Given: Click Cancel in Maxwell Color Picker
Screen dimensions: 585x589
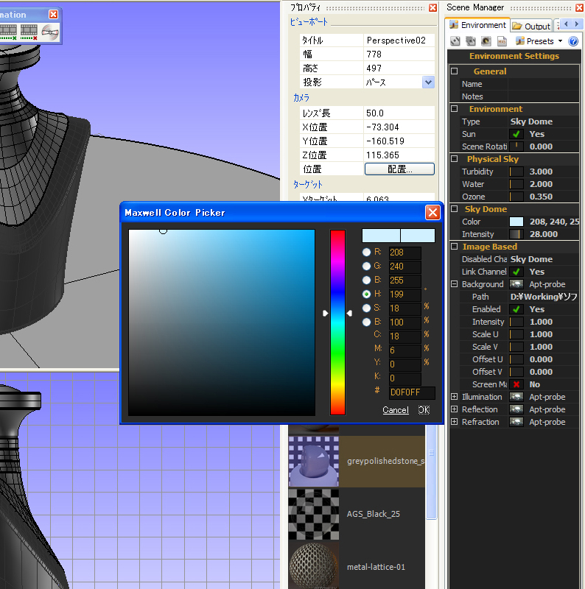Looking at the screenshot, I should (x=396, y=410).
